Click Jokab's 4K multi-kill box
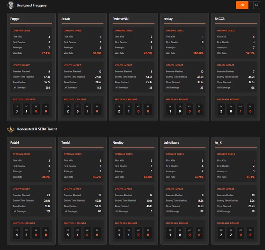265x250 pixels. [87, 109]
